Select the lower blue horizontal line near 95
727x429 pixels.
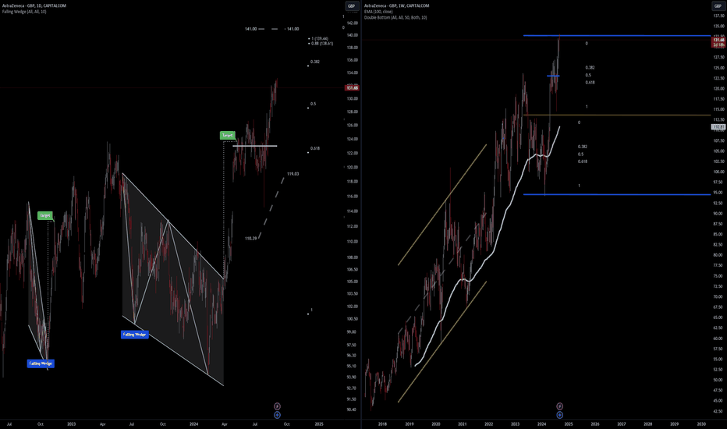tap(617, 194)
